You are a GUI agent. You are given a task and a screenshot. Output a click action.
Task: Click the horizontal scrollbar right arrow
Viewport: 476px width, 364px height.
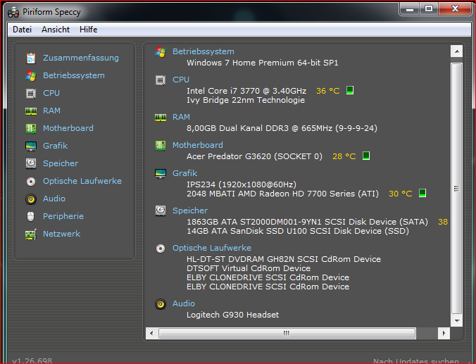click(x=444, y=333)
